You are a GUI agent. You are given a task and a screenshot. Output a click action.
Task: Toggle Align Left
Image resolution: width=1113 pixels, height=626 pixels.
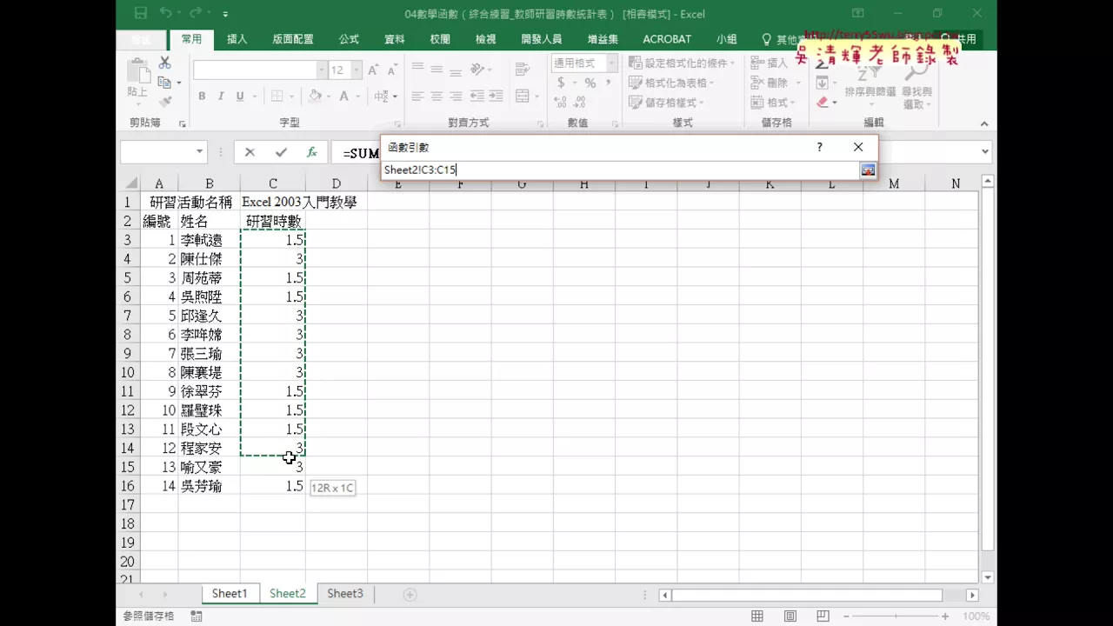tap(417, 97)
